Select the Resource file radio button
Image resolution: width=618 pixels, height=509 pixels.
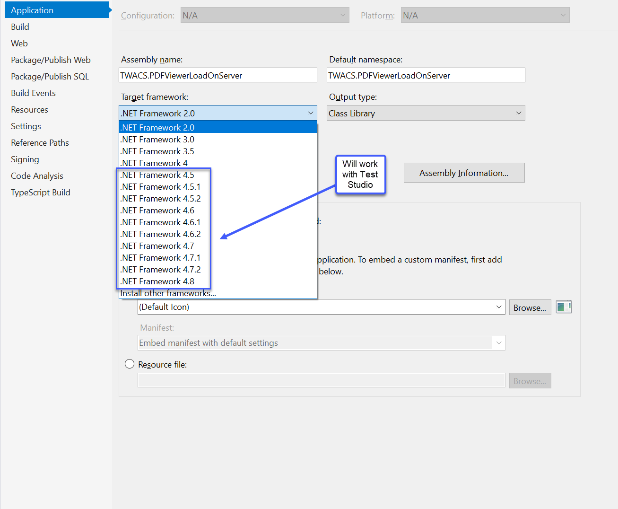pyautogui.click(x=130, y=364)
